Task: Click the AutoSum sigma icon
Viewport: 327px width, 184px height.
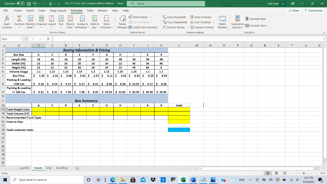Action: tap(19, 19)
